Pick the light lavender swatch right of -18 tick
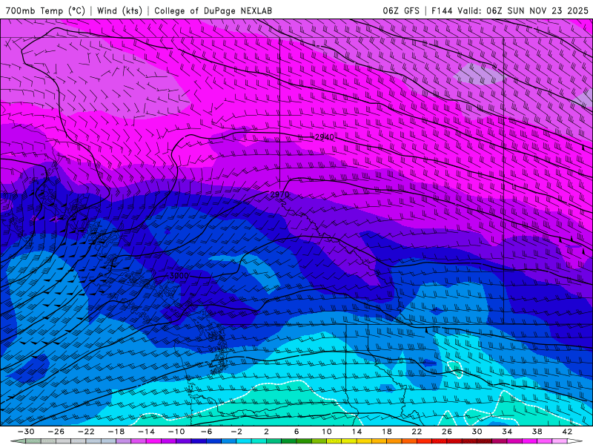Image resolution: width=593 pixels, height=445 pixels. [123, 441]
